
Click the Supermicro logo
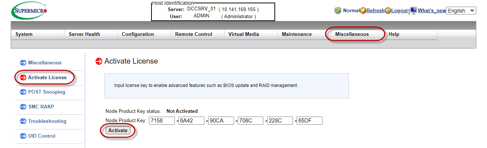pos(29,12)
